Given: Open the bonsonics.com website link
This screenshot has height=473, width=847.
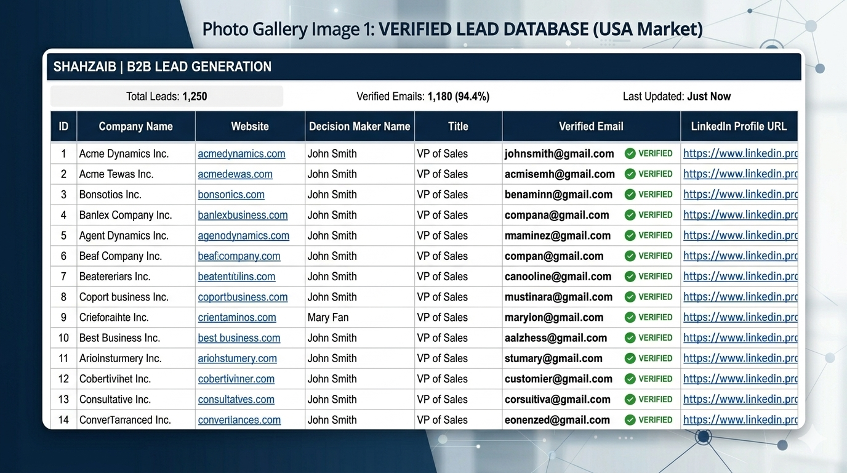Looking at the screenshot, I should click(231, 195).
